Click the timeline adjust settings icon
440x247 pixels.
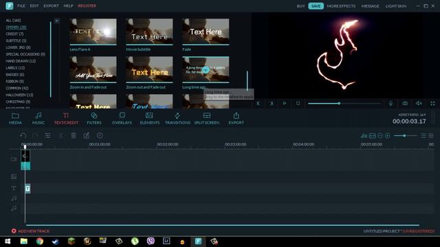[x=47, y=136]
